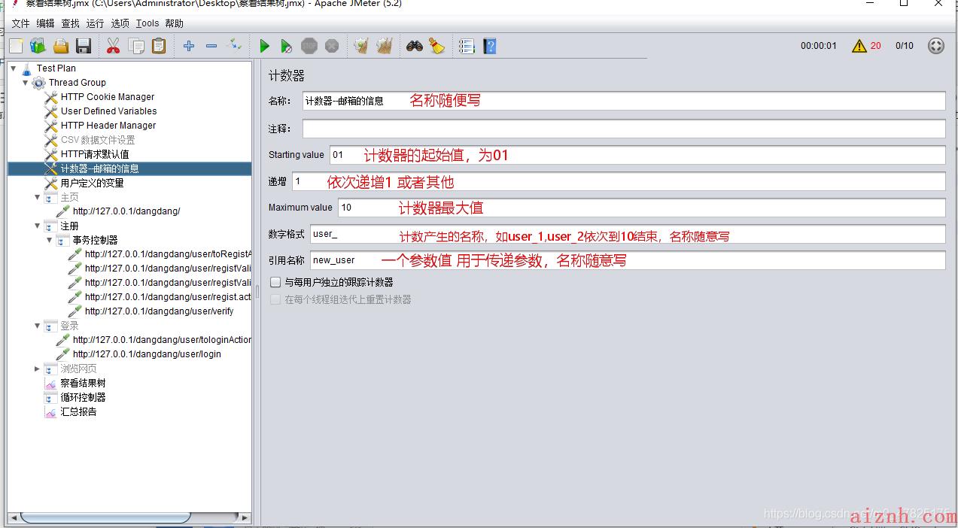Open the 运行 menu
The width and height of the screenshot is (958, 528).
[95, 23]
